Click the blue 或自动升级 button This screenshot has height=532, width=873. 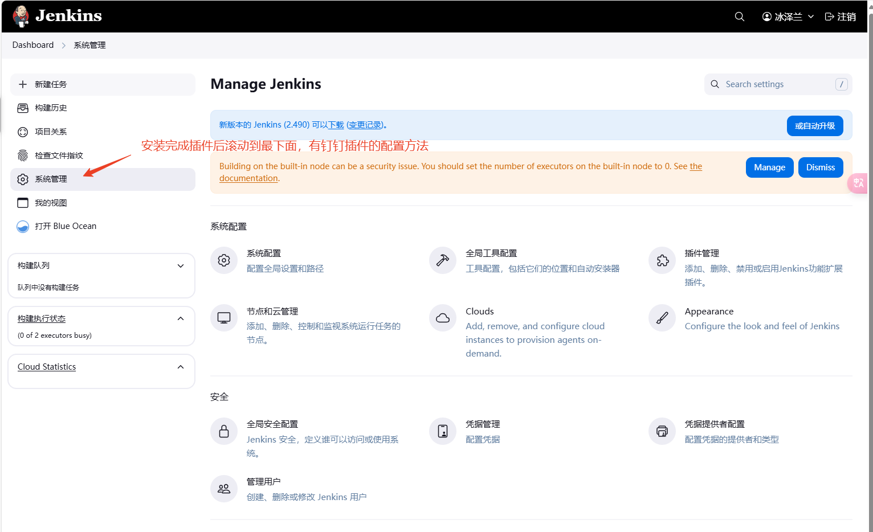[x=814, y=126]
